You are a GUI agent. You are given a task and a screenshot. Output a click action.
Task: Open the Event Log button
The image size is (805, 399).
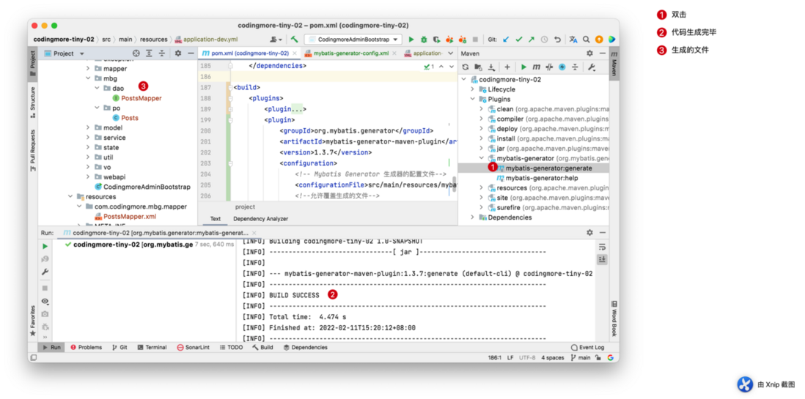588,347
